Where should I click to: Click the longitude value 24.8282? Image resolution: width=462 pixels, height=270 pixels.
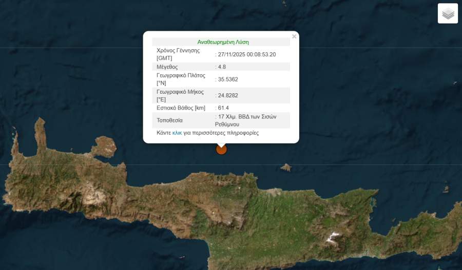(228, 95)
